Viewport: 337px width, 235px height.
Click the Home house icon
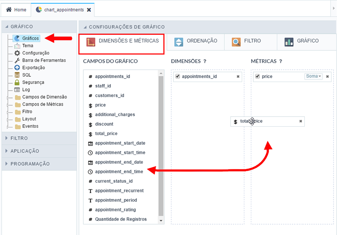click(9, 10)
